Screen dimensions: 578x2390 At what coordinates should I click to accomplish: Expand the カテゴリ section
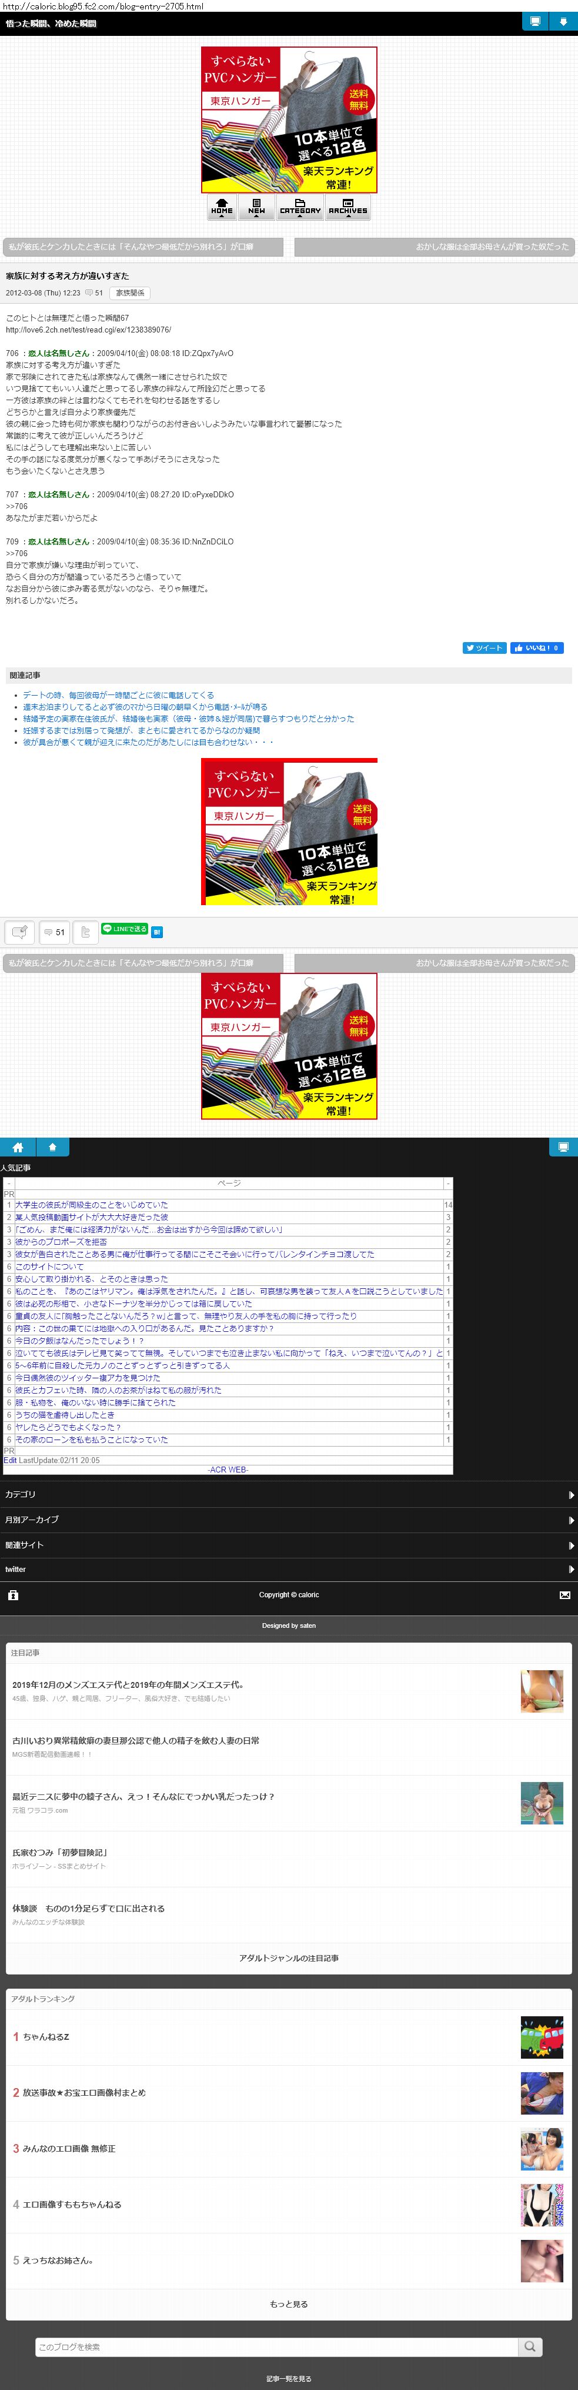(x=288, y=1495)
